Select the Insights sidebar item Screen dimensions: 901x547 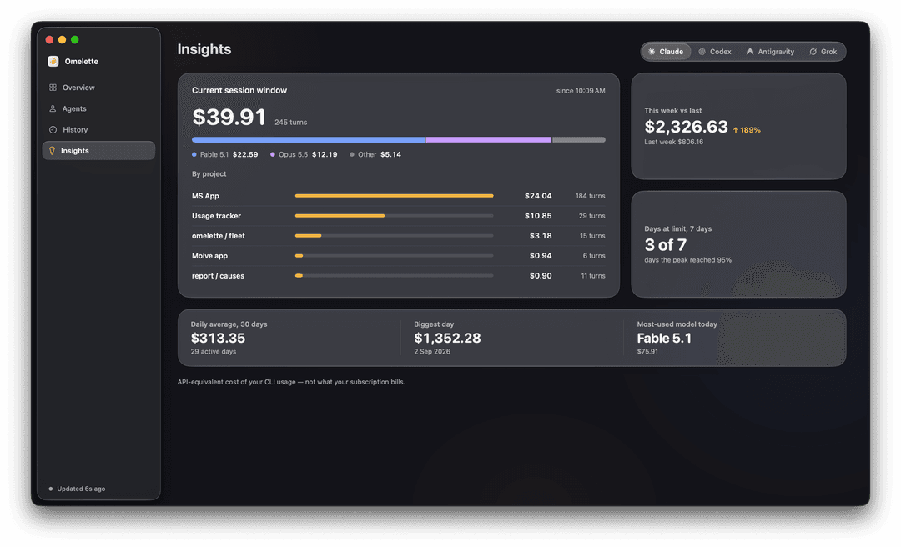(98, 151)
